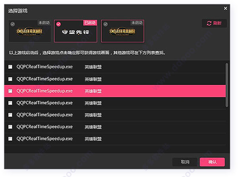This screenshot has height=177, width=238.
Task: Toggle gray checkmark on borderless 英雄联盟 card
Action: coord(13,24)
